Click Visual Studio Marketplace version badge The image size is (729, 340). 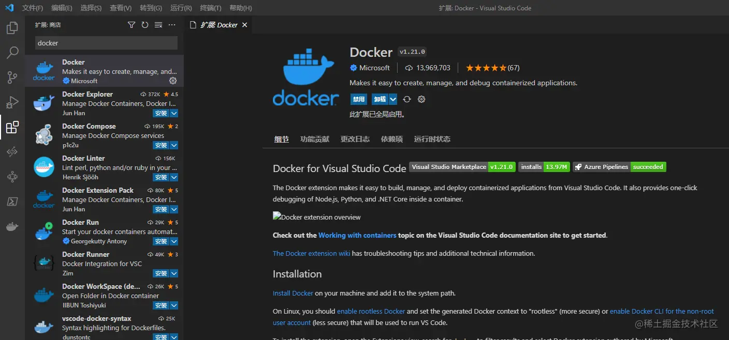tap(462, 167)
